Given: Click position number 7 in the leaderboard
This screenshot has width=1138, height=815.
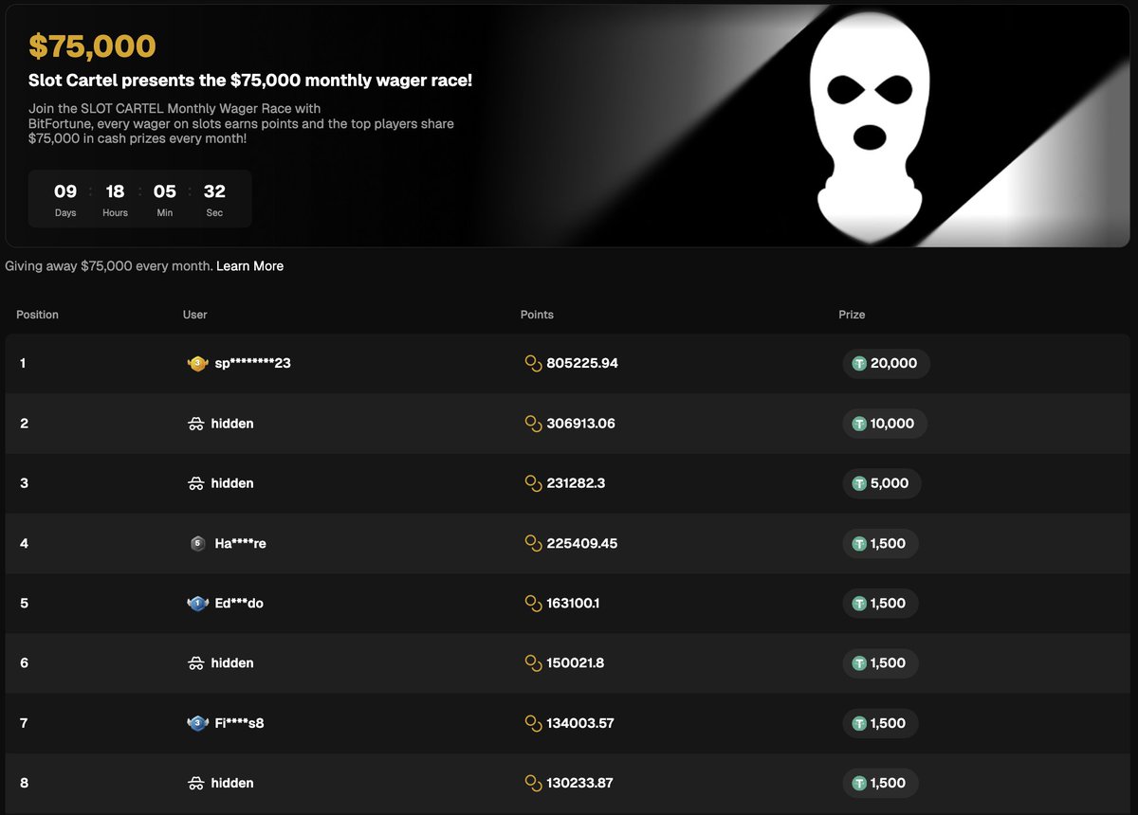Looking at the screenshot, I should click(24, 723).
